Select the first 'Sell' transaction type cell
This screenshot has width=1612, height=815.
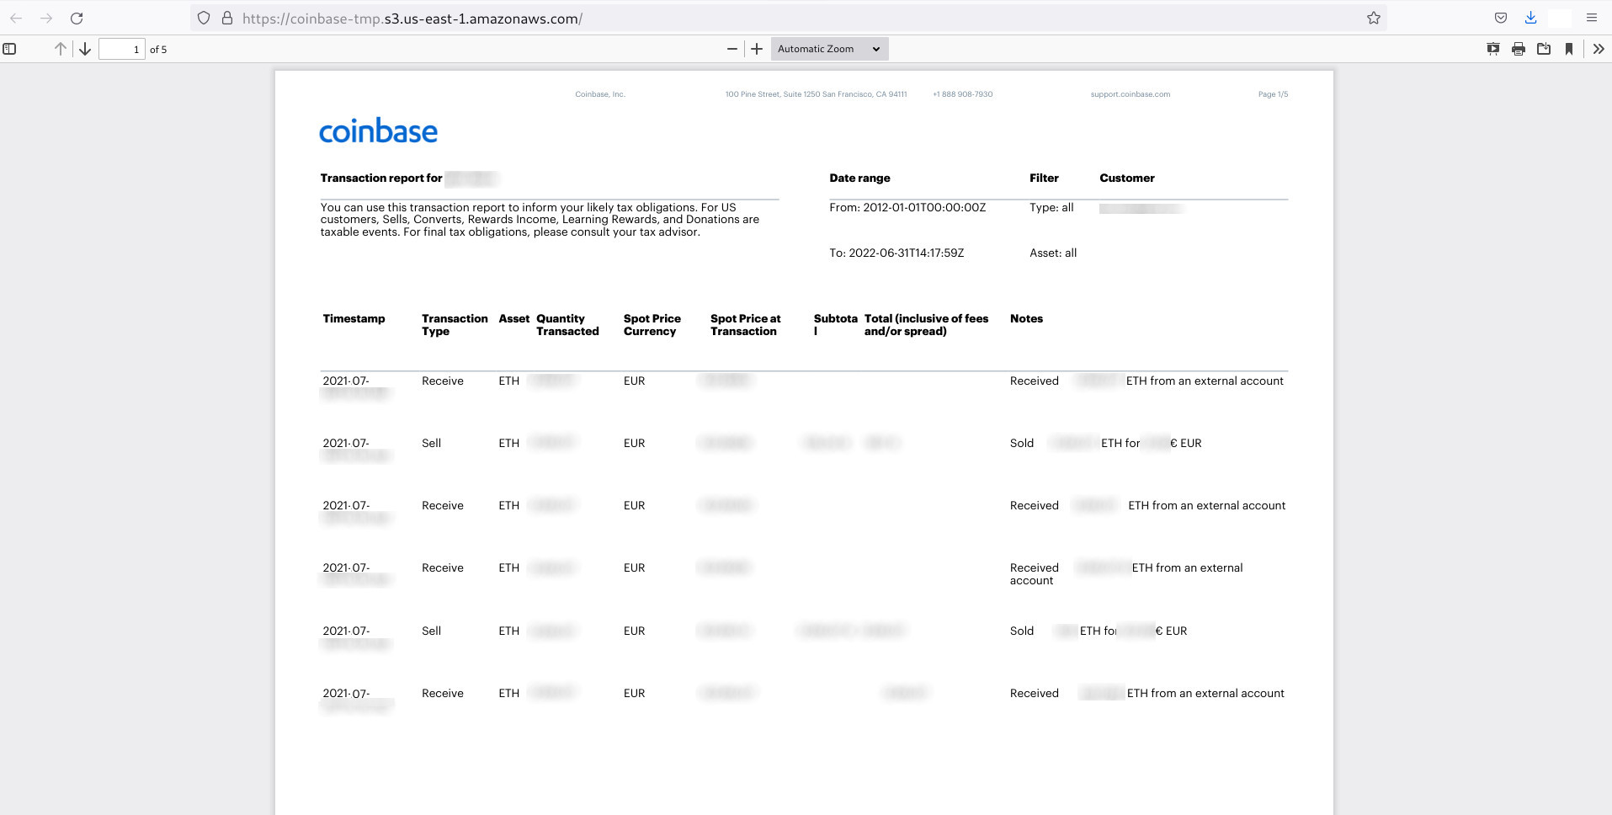pos(431,443)
